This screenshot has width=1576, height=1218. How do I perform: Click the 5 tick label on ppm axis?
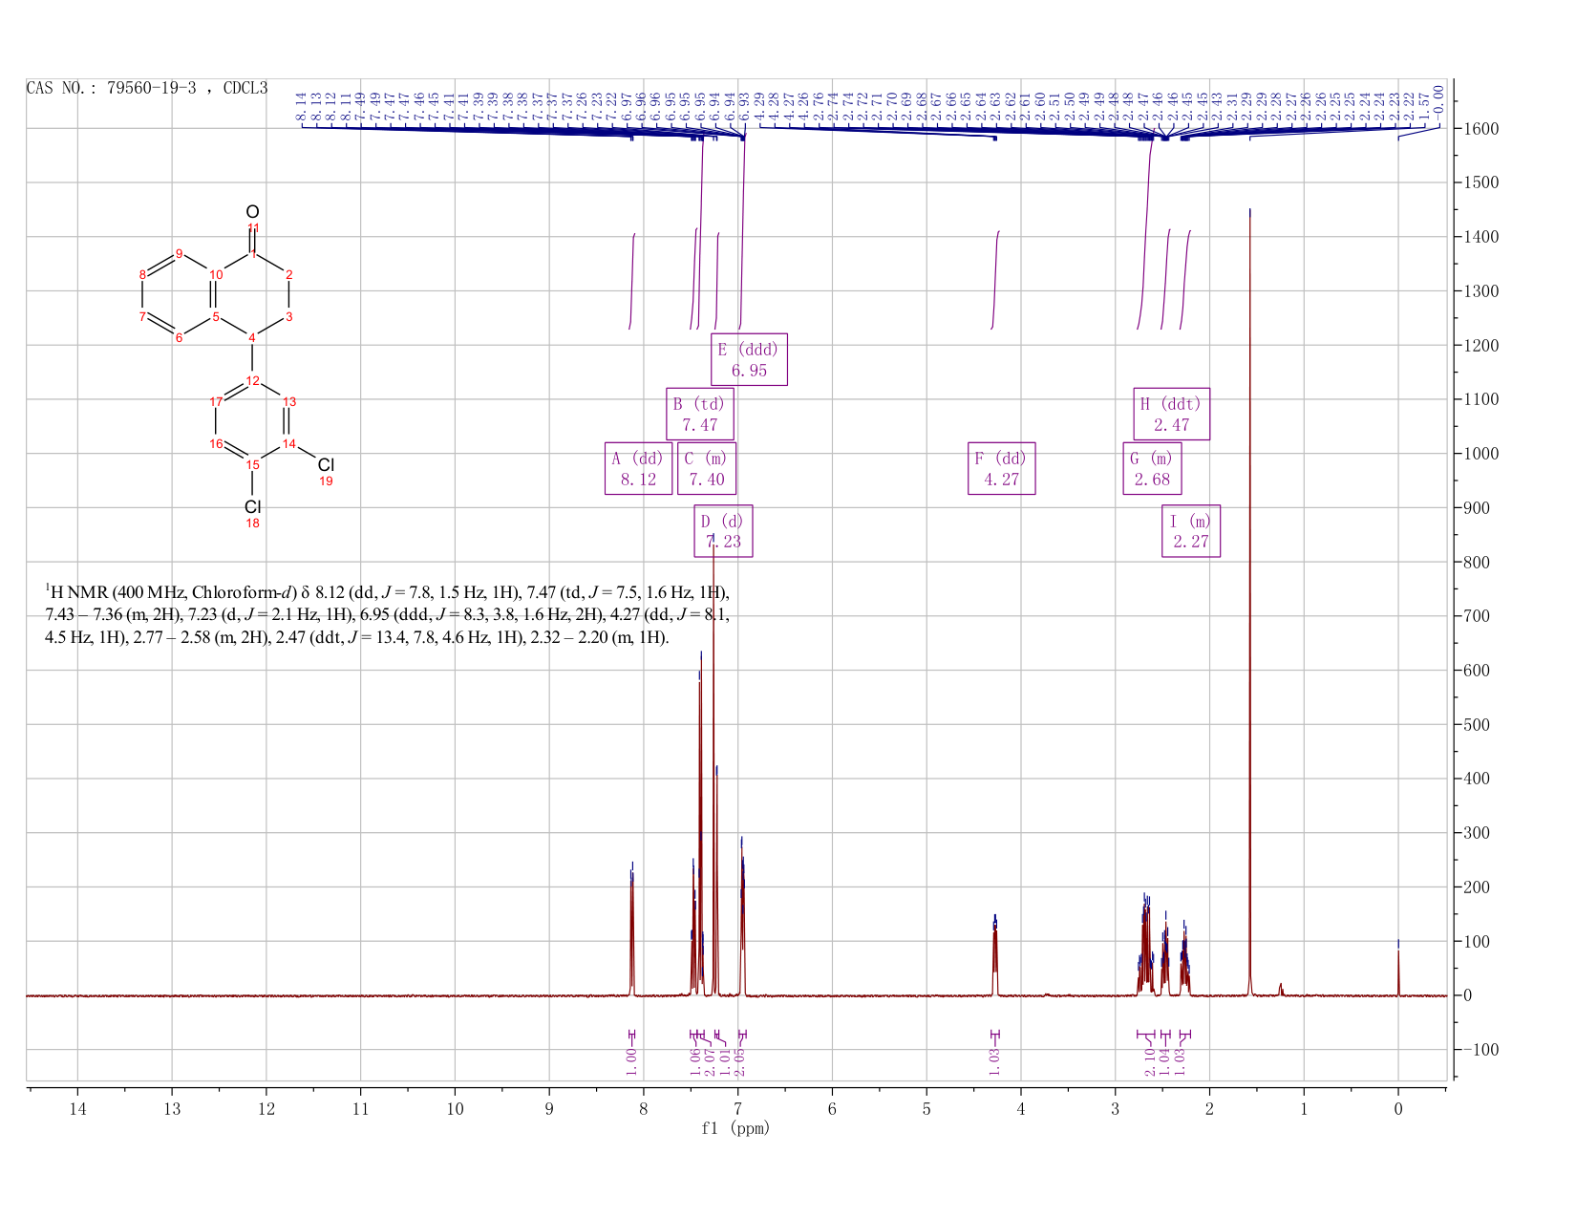pos(926,1108)
